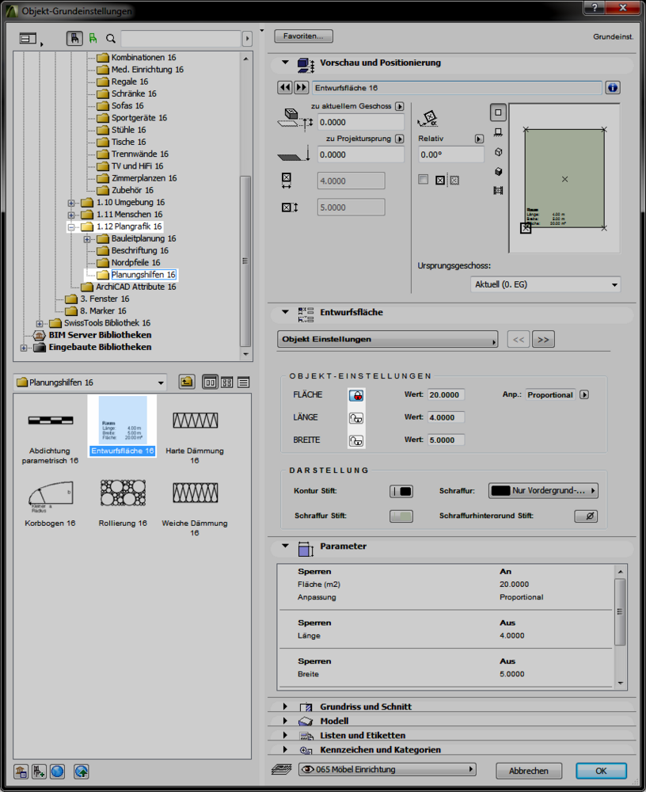Toggle the LÄNGE lock
Image resolution: width=646 pixels, height=792 pixels.
(356, 417)
